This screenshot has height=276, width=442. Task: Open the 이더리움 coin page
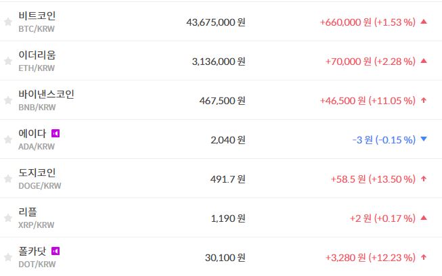37,55
